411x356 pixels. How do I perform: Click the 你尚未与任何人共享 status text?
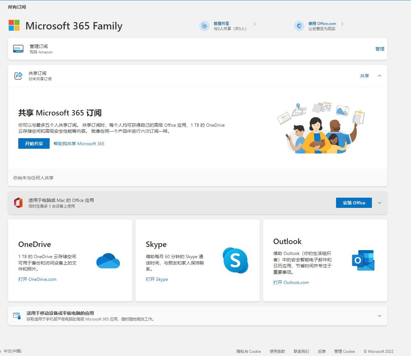tap(33, 178)
